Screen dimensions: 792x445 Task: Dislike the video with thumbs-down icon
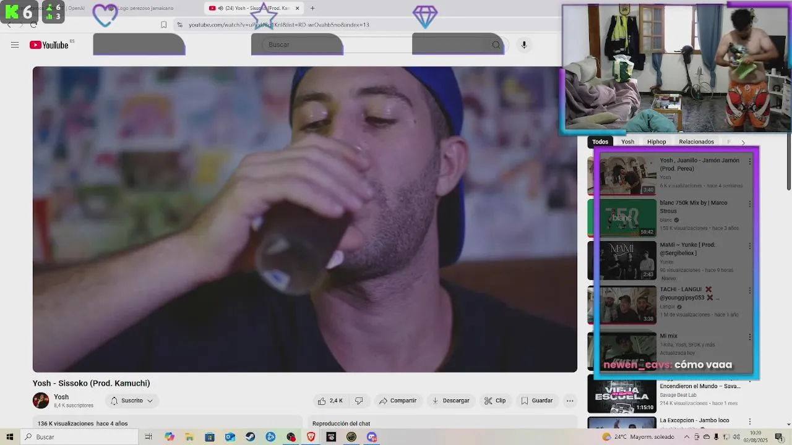[x=359, y=400]
